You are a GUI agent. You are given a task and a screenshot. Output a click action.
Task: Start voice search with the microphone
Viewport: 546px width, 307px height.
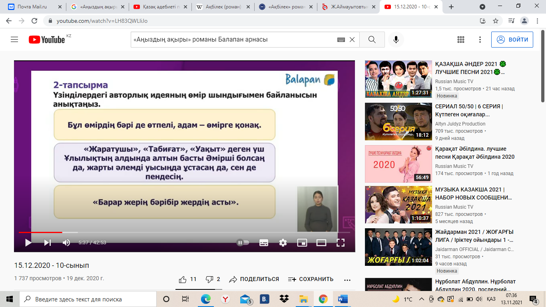(x=396, y=40)
